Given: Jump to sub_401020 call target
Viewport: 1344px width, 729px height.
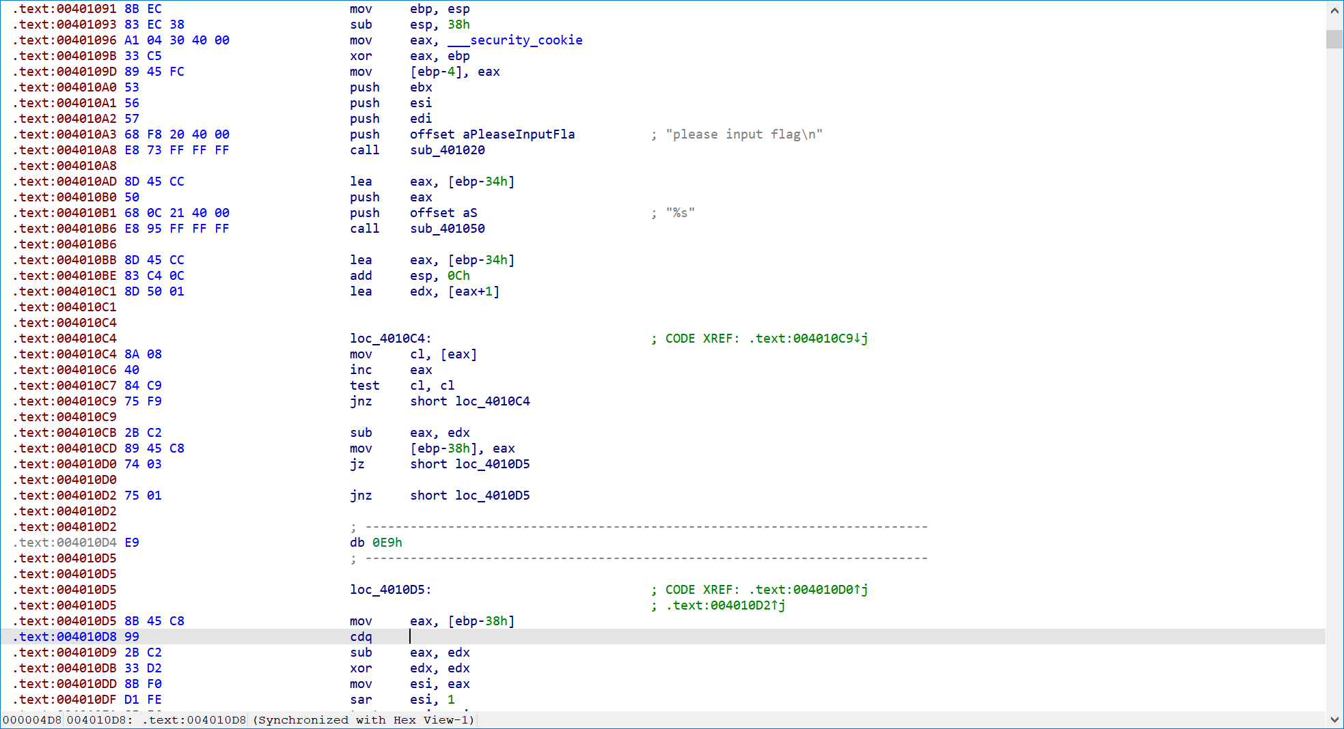Looking at the screenshot, I should point(448,150).
